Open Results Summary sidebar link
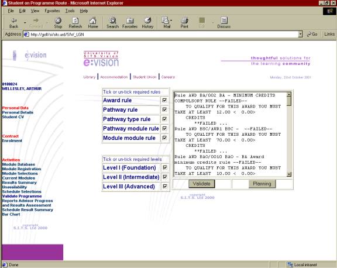 [x=19, y=183]
